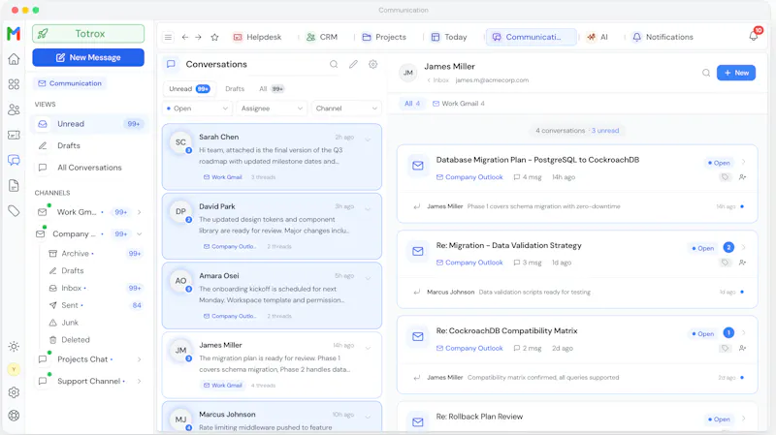Select the Work Gmail 4 filter tab
Viewport: 776px width, 435px height.
458,104
